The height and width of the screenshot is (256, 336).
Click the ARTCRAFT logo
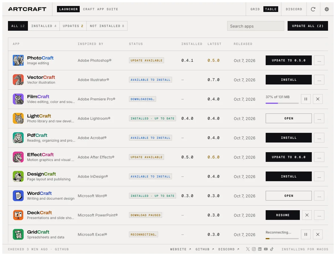click(27, 9)
